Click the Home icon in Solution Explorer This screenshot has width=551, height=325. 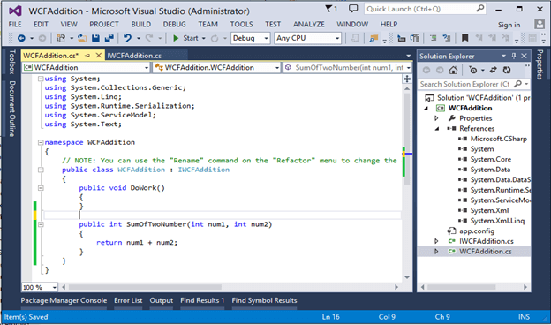453,71
